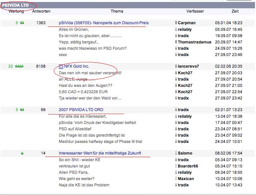This screenshot has height=195, width=256.
Task: Open post was macht Nsowieso im PSD Forum?
Action: (92, 48)
